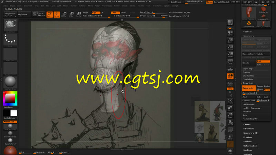
Task: Open the alpha selector slot
Action: 10,54
